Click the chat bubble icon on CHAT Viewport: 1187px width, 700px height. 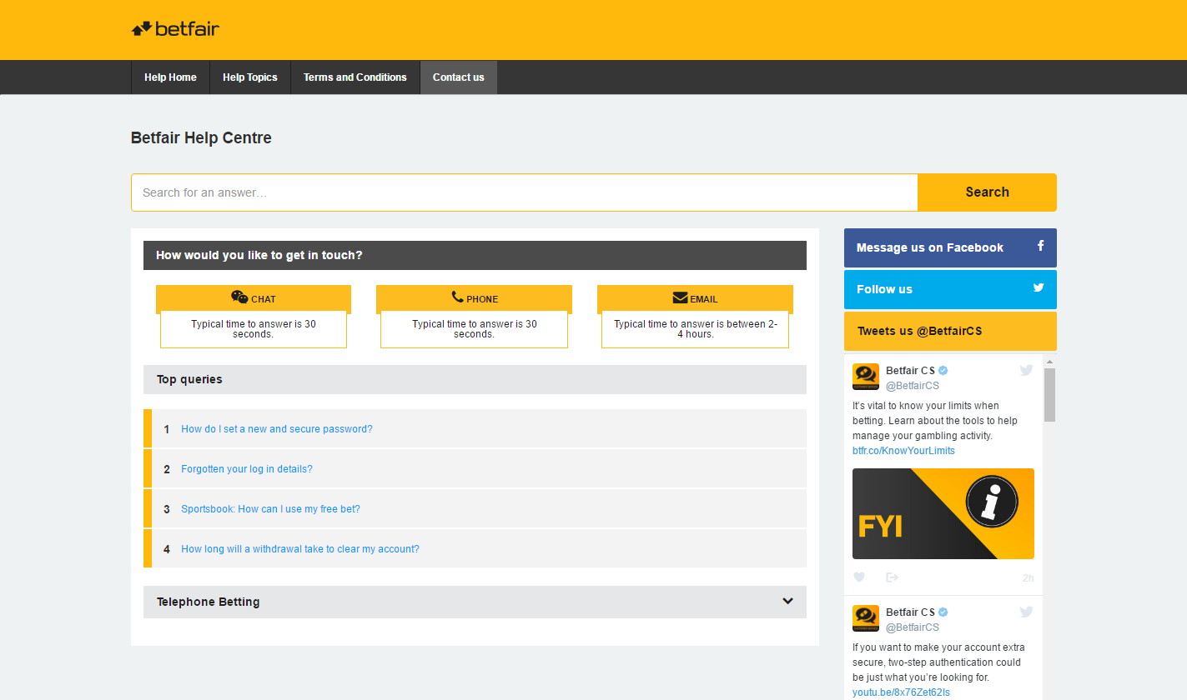[239, 297]
